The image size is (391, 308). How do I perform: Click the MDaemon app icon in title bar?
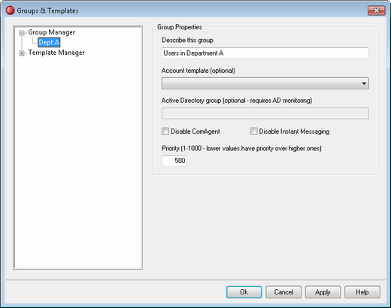pyautogui.click(x=10, y=11)
